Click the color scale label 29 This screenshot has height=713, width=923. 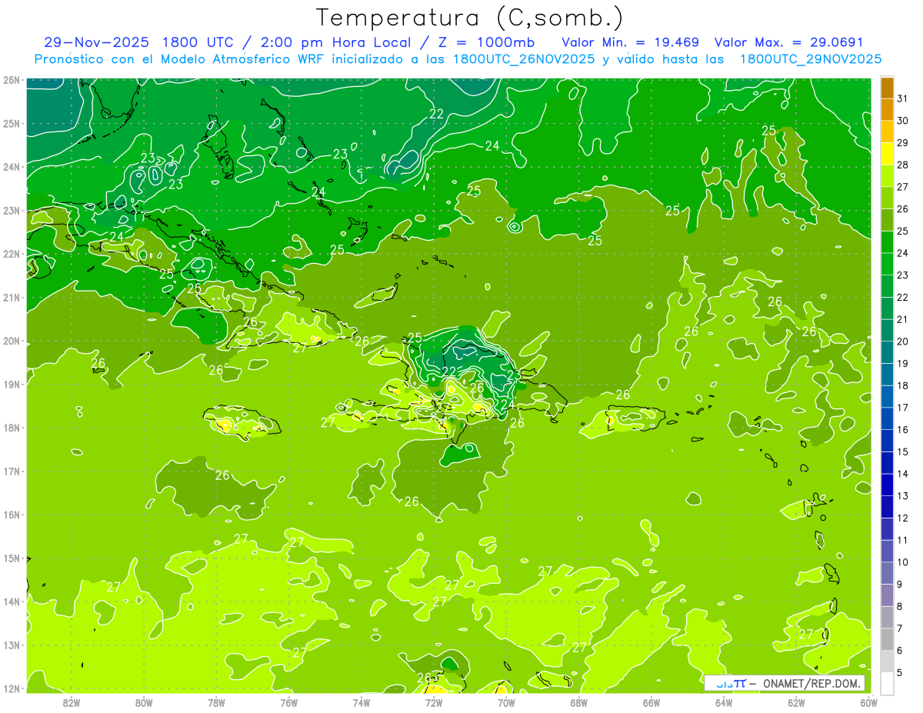(903, 143)
